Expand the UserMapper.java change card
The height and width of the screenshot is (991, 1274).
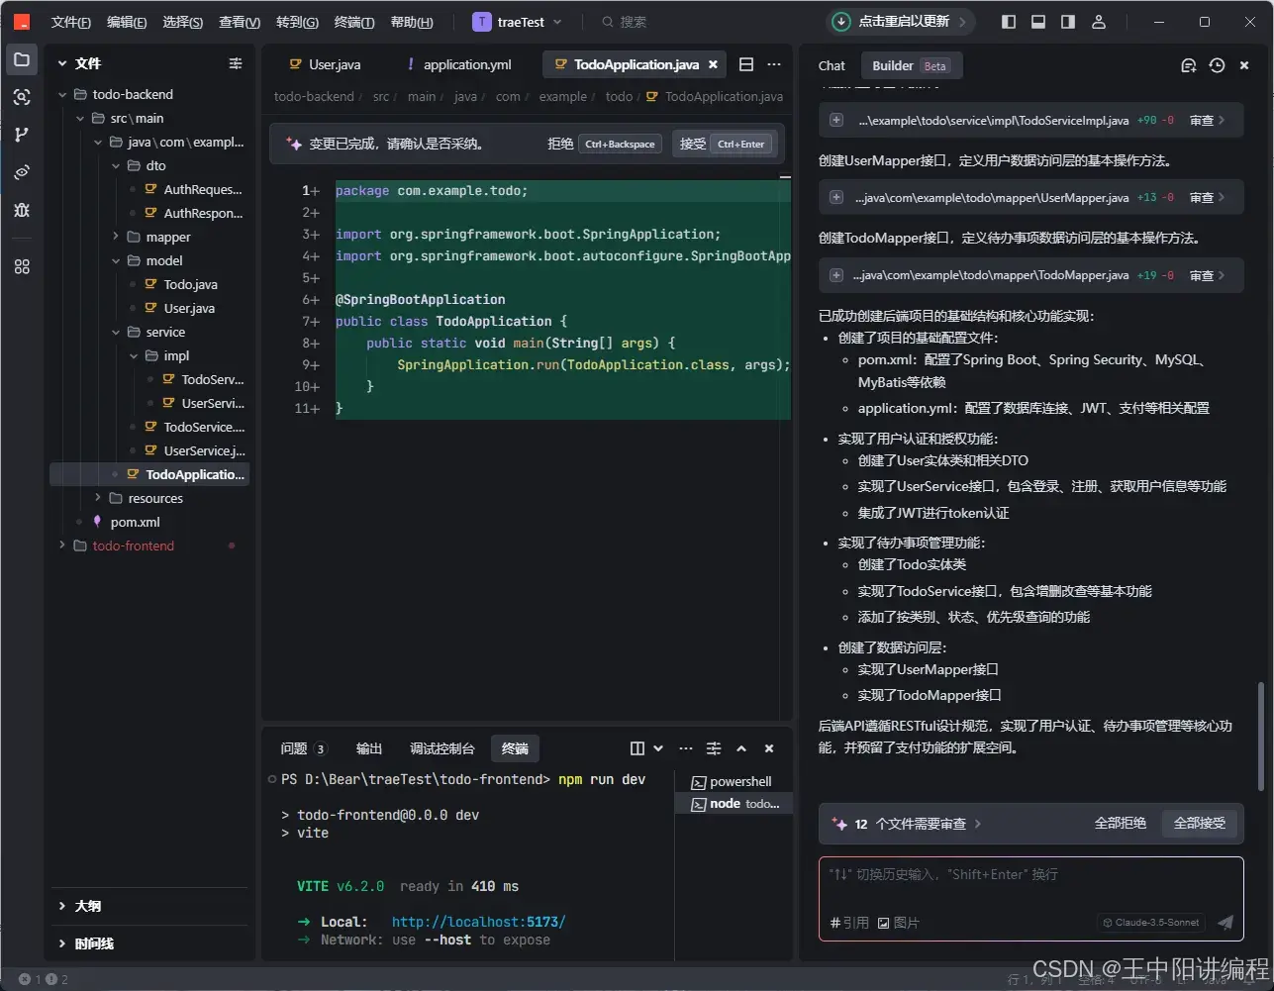(836, 197)
